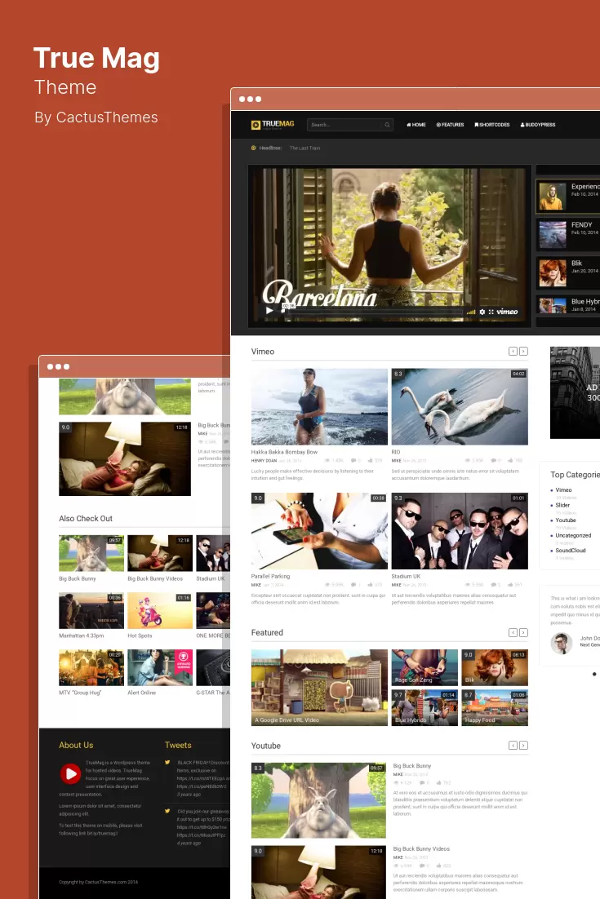Click the testimonial author avatar

tap(562, 644)
